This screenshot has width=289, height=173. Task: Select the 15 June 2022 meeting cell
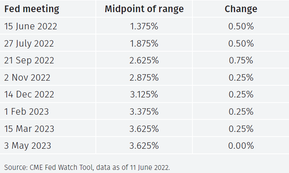[x=31, y=26]
